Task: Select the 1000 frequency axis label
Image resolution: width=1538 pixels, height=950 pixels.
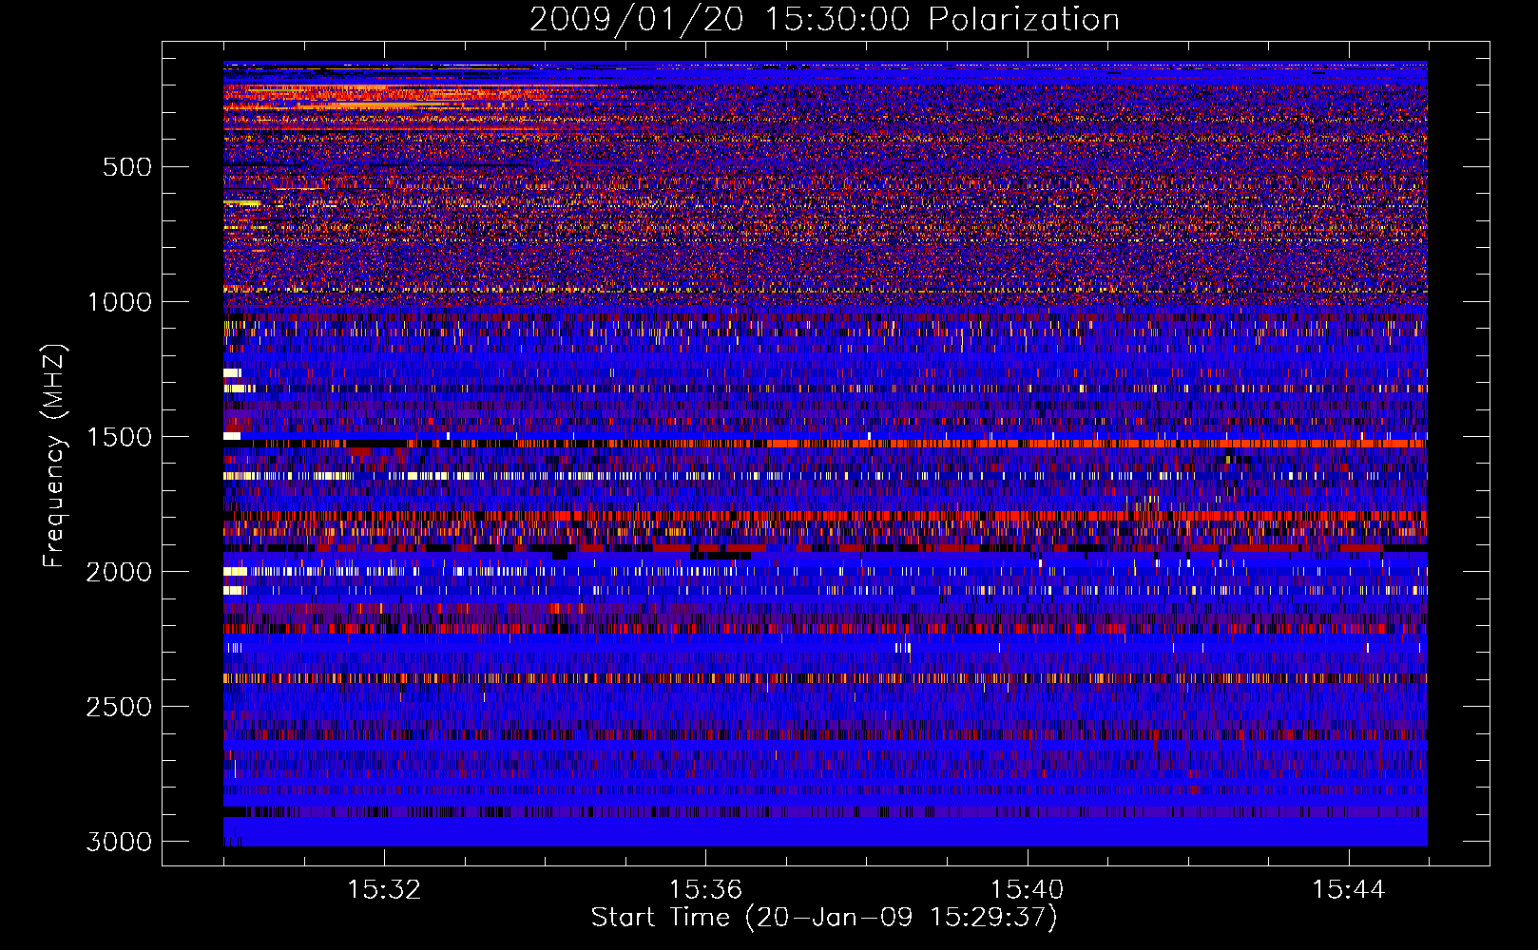Action: pyautogui.click(x=119, y=302)
